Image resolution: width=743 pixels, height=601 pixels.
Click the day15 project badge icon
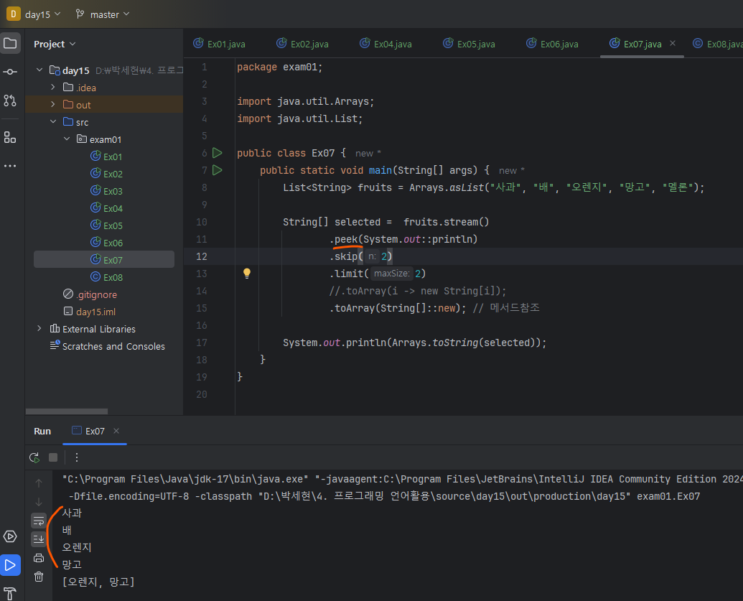(x=13, y=14)
